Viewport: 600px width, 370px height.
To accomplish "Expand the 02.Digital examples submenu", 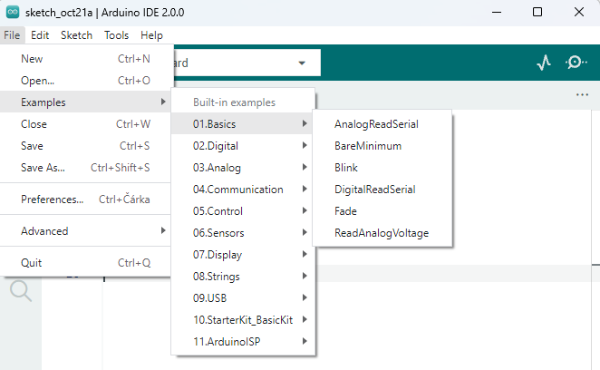I will click(243, 145).
